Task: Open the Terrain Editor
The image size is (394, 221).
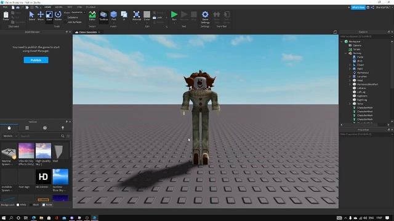Action: (92, 15)
